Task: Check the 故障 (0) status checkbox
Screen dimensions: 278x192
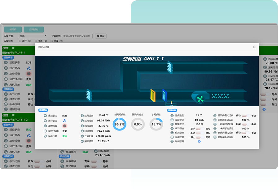Action: click(x=51, y=41)
